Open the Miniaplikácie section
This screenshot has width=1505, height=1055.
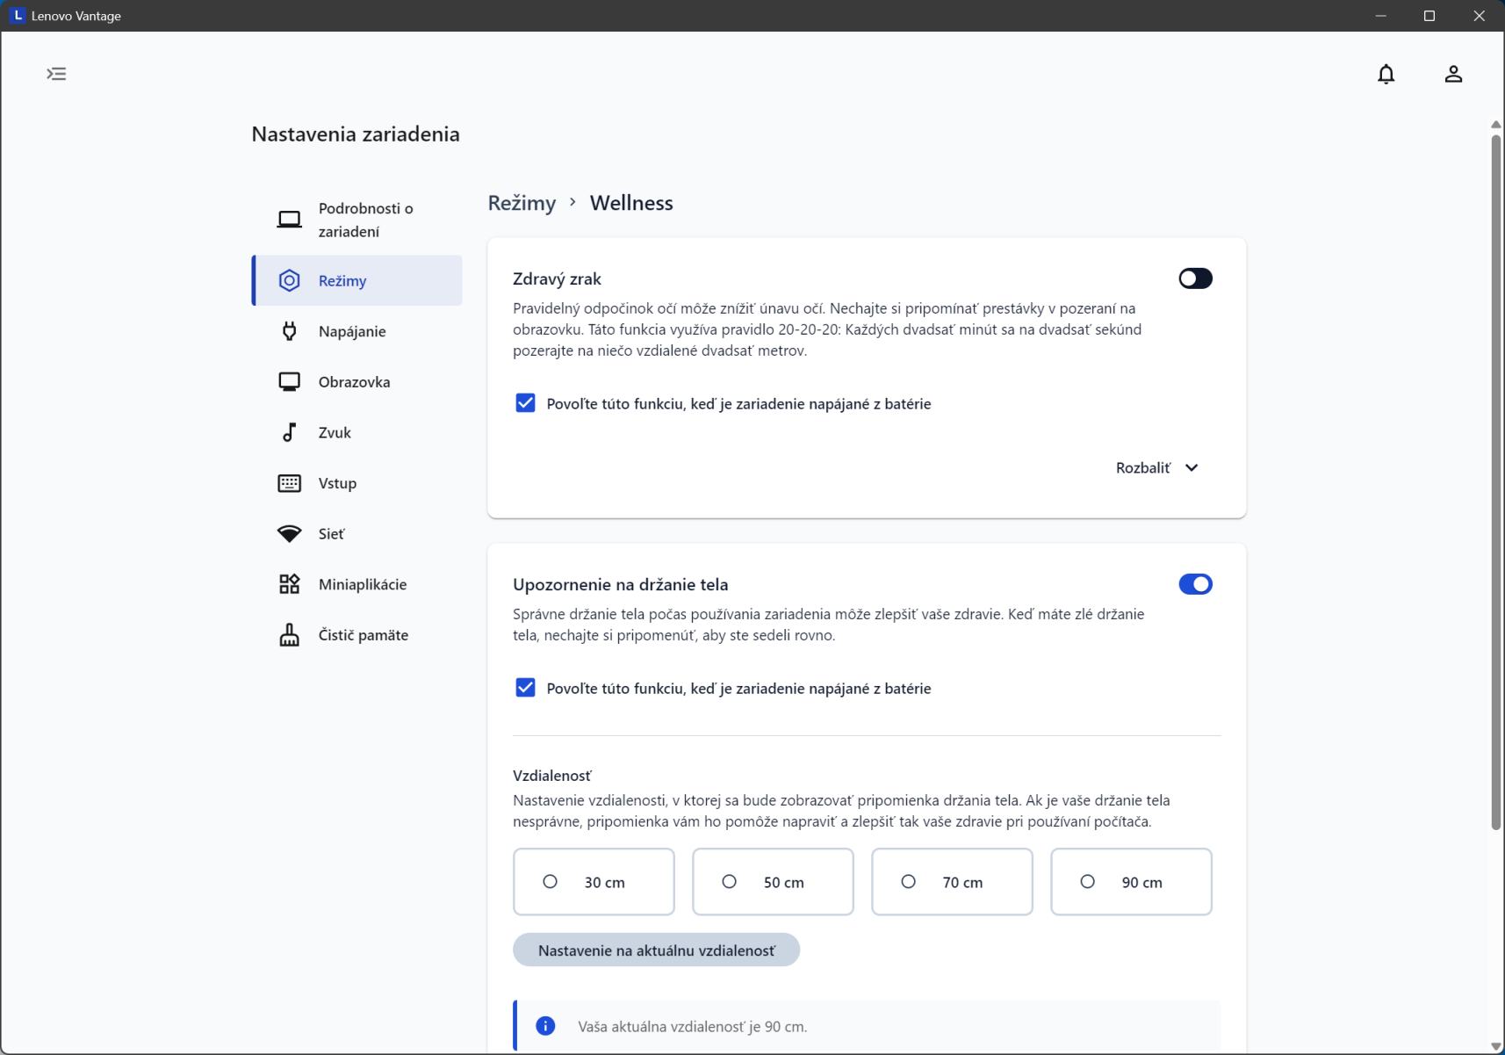[362, 584]
